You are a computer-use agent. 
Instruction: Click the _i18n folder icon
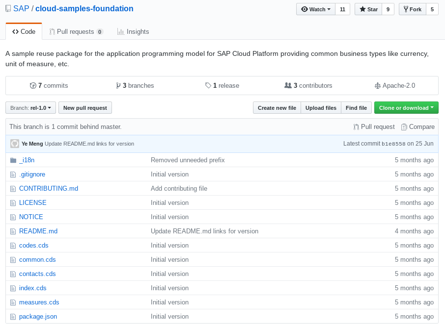click(13, 160)
